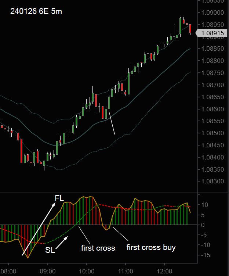
Task: Click the 1.08500 price axis label
Action: point(212,133)
